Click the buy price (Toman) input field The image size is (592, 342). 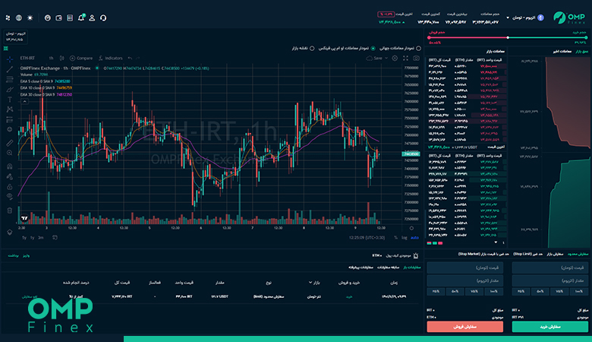coord(549,268)
